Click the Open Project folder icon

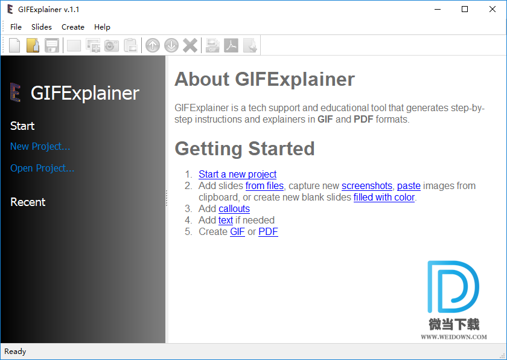[33, 45]
